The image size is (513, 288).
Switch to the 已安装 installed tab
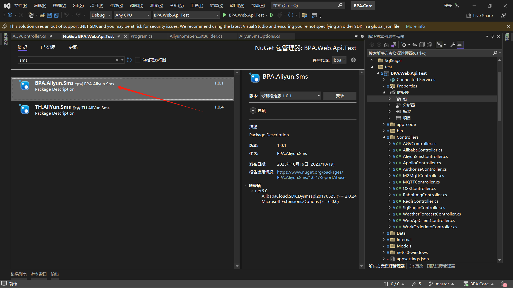click(48, 47)
